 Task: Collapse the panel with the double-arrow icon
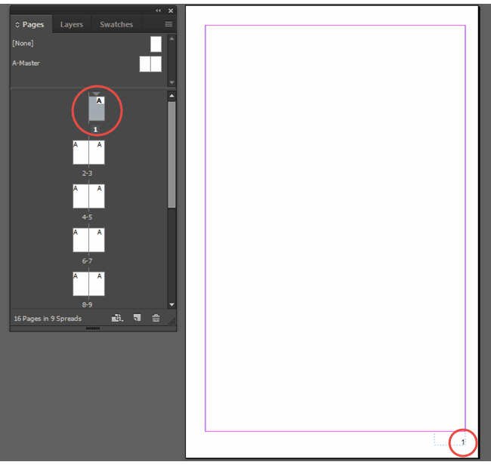click(159, 11)
